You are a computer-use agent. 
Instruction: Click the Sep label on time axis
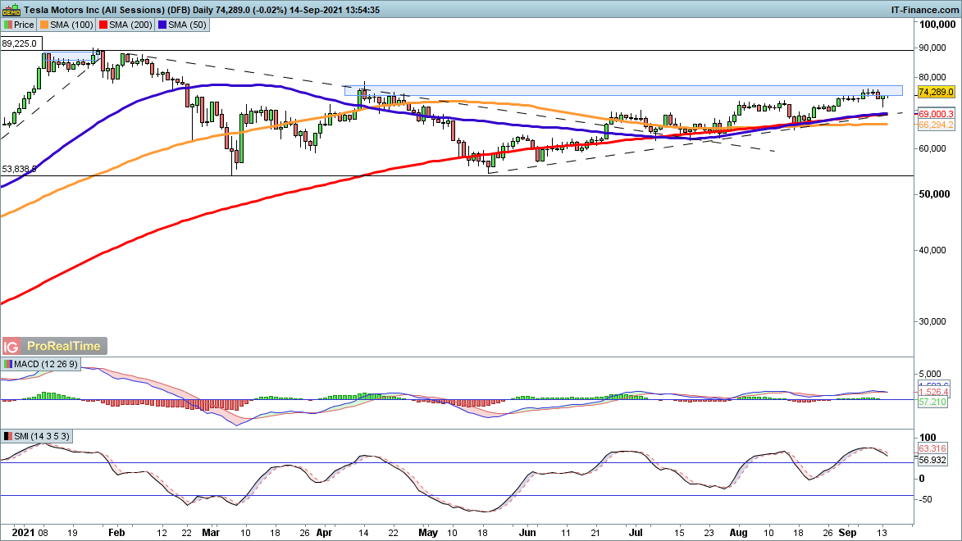click(847, 533)
